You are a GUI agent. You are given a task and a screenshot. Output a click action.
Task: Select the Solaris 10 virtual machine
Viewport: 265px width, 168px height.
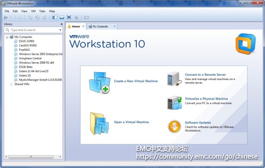tap(25, 75)
